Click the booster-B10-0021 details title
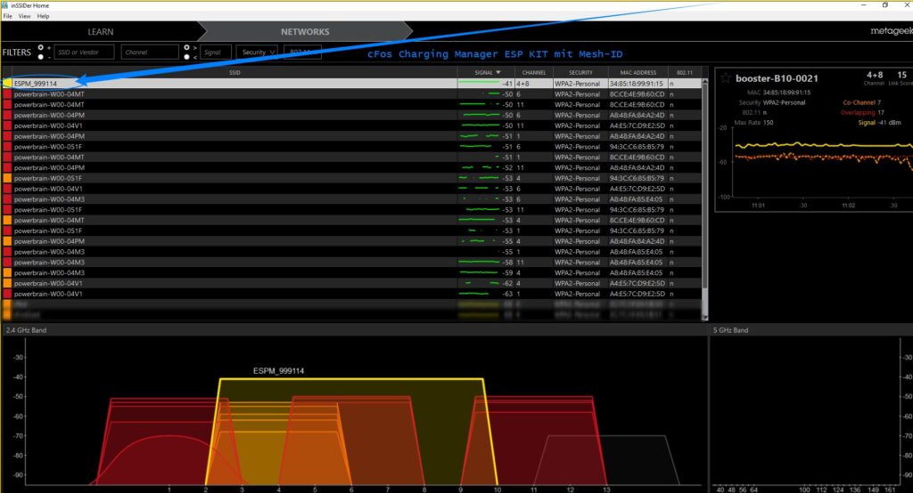This screenshot has width=913, height=493. coord(777,78)
